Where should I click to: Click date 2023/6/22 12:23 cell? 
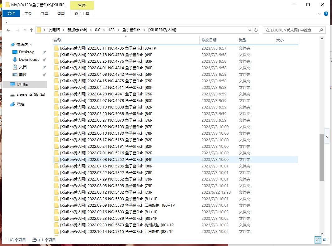(216, 192)
